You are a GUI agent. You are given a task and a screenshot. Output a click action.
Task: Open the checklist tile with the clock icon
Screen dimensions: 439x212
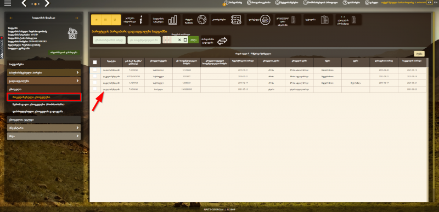pyautogui.click(x=227, y=20)
